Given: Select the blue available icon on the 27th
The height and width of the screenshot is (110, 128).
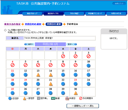Looking at the screenshot, I should pyautogui.click(x=38, y=93).
